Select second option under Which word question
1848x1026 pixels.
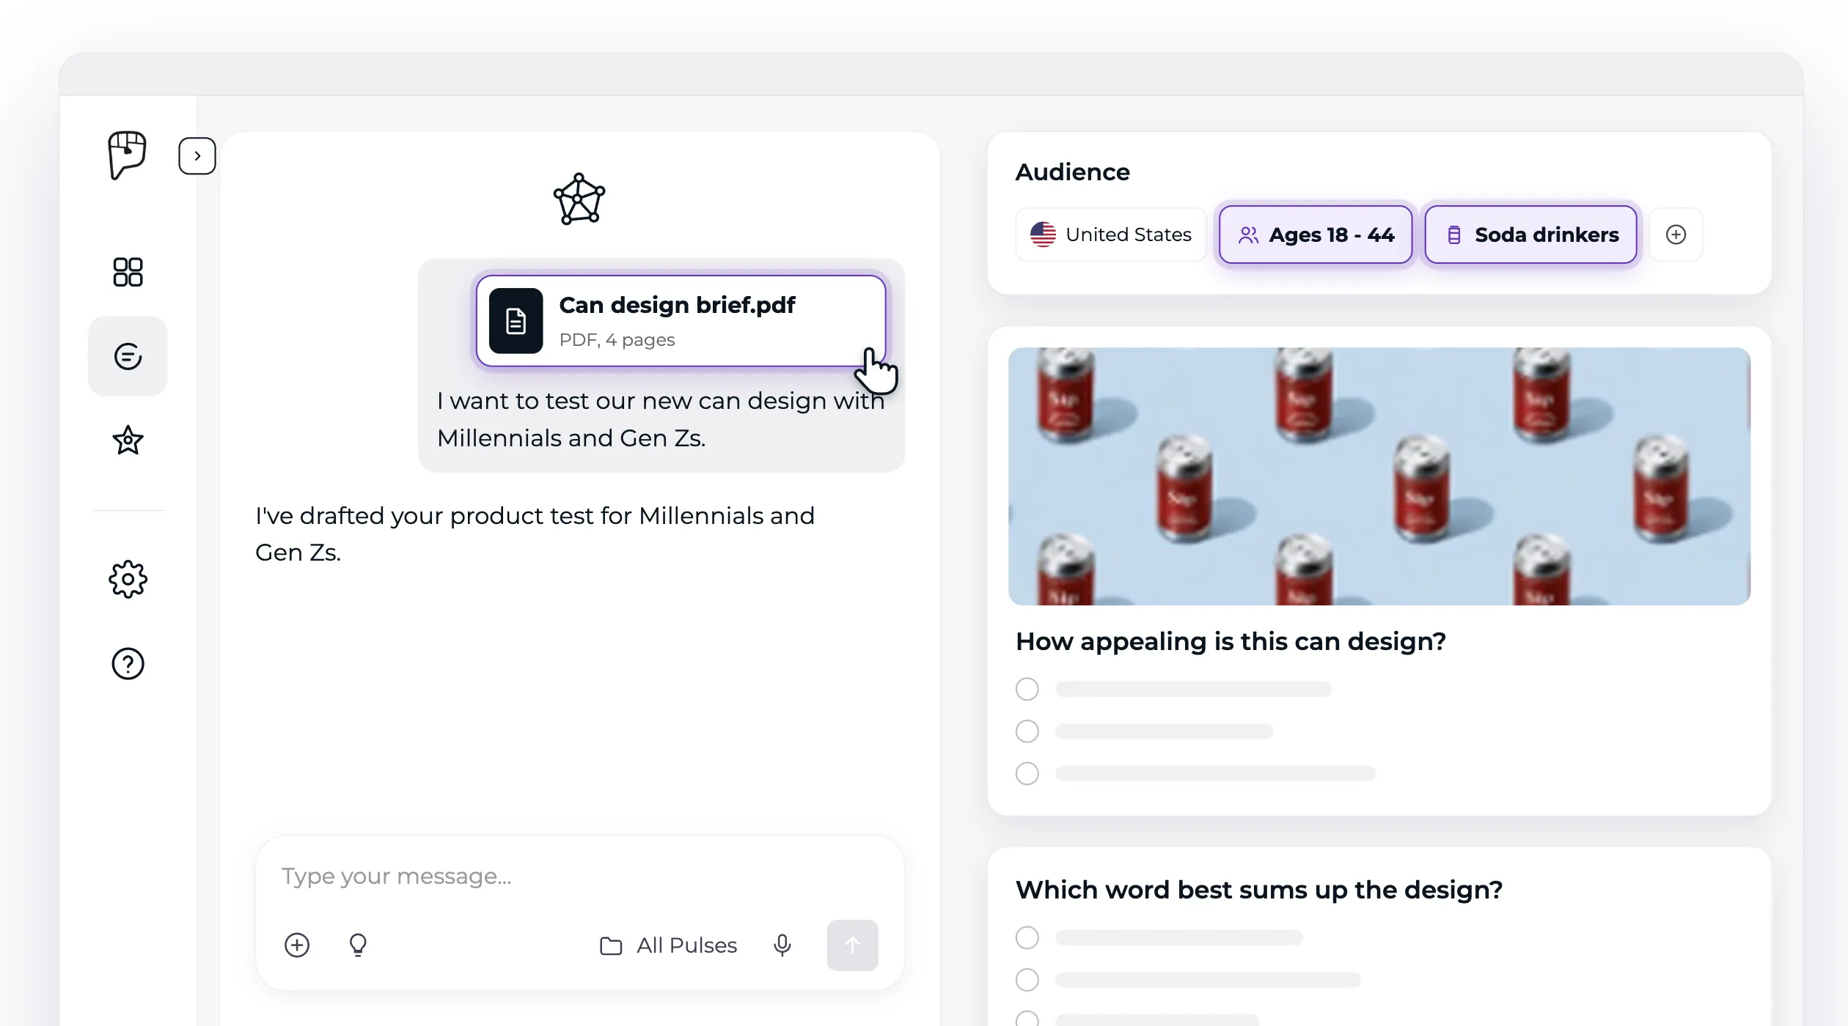1027,980
